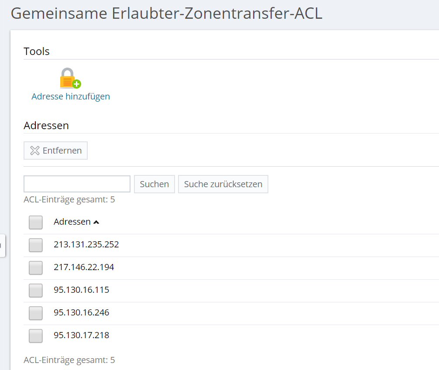Focus the ACL address search field

[x=77, y=184]
